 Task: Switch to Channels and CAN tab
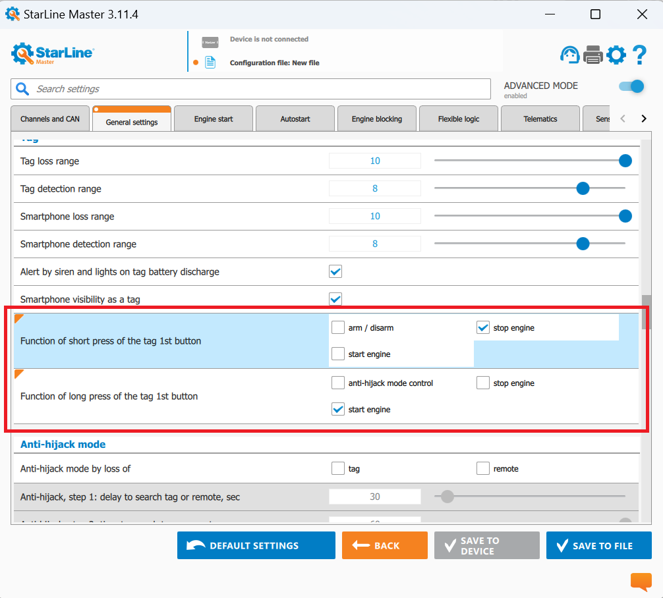(50, 119)
